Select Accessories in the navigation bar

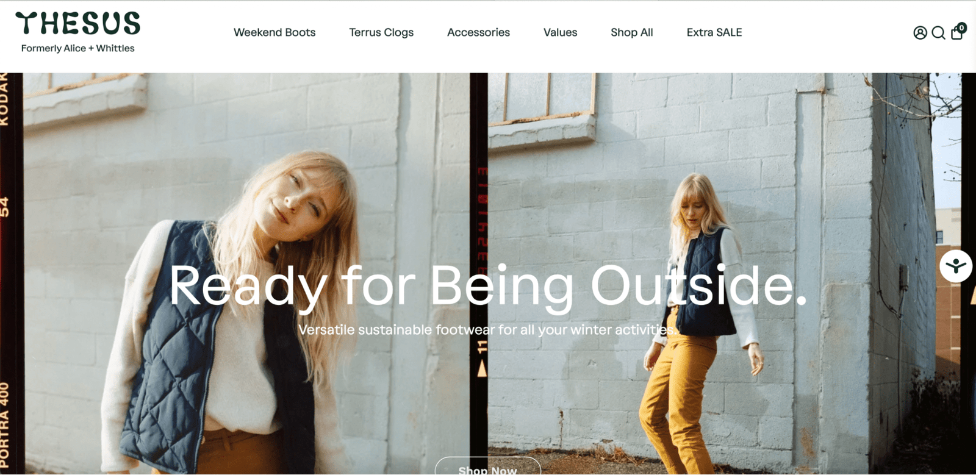pyautogui.click(x=478, y=32)
